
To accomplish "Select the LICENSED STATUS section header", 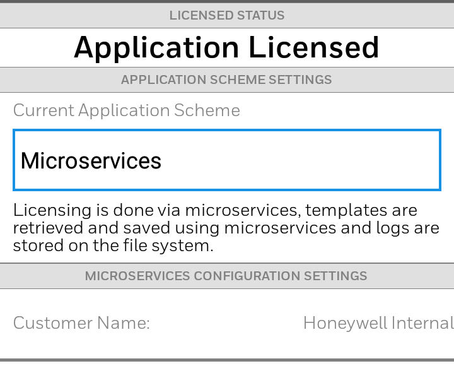I will click(226, 15).
